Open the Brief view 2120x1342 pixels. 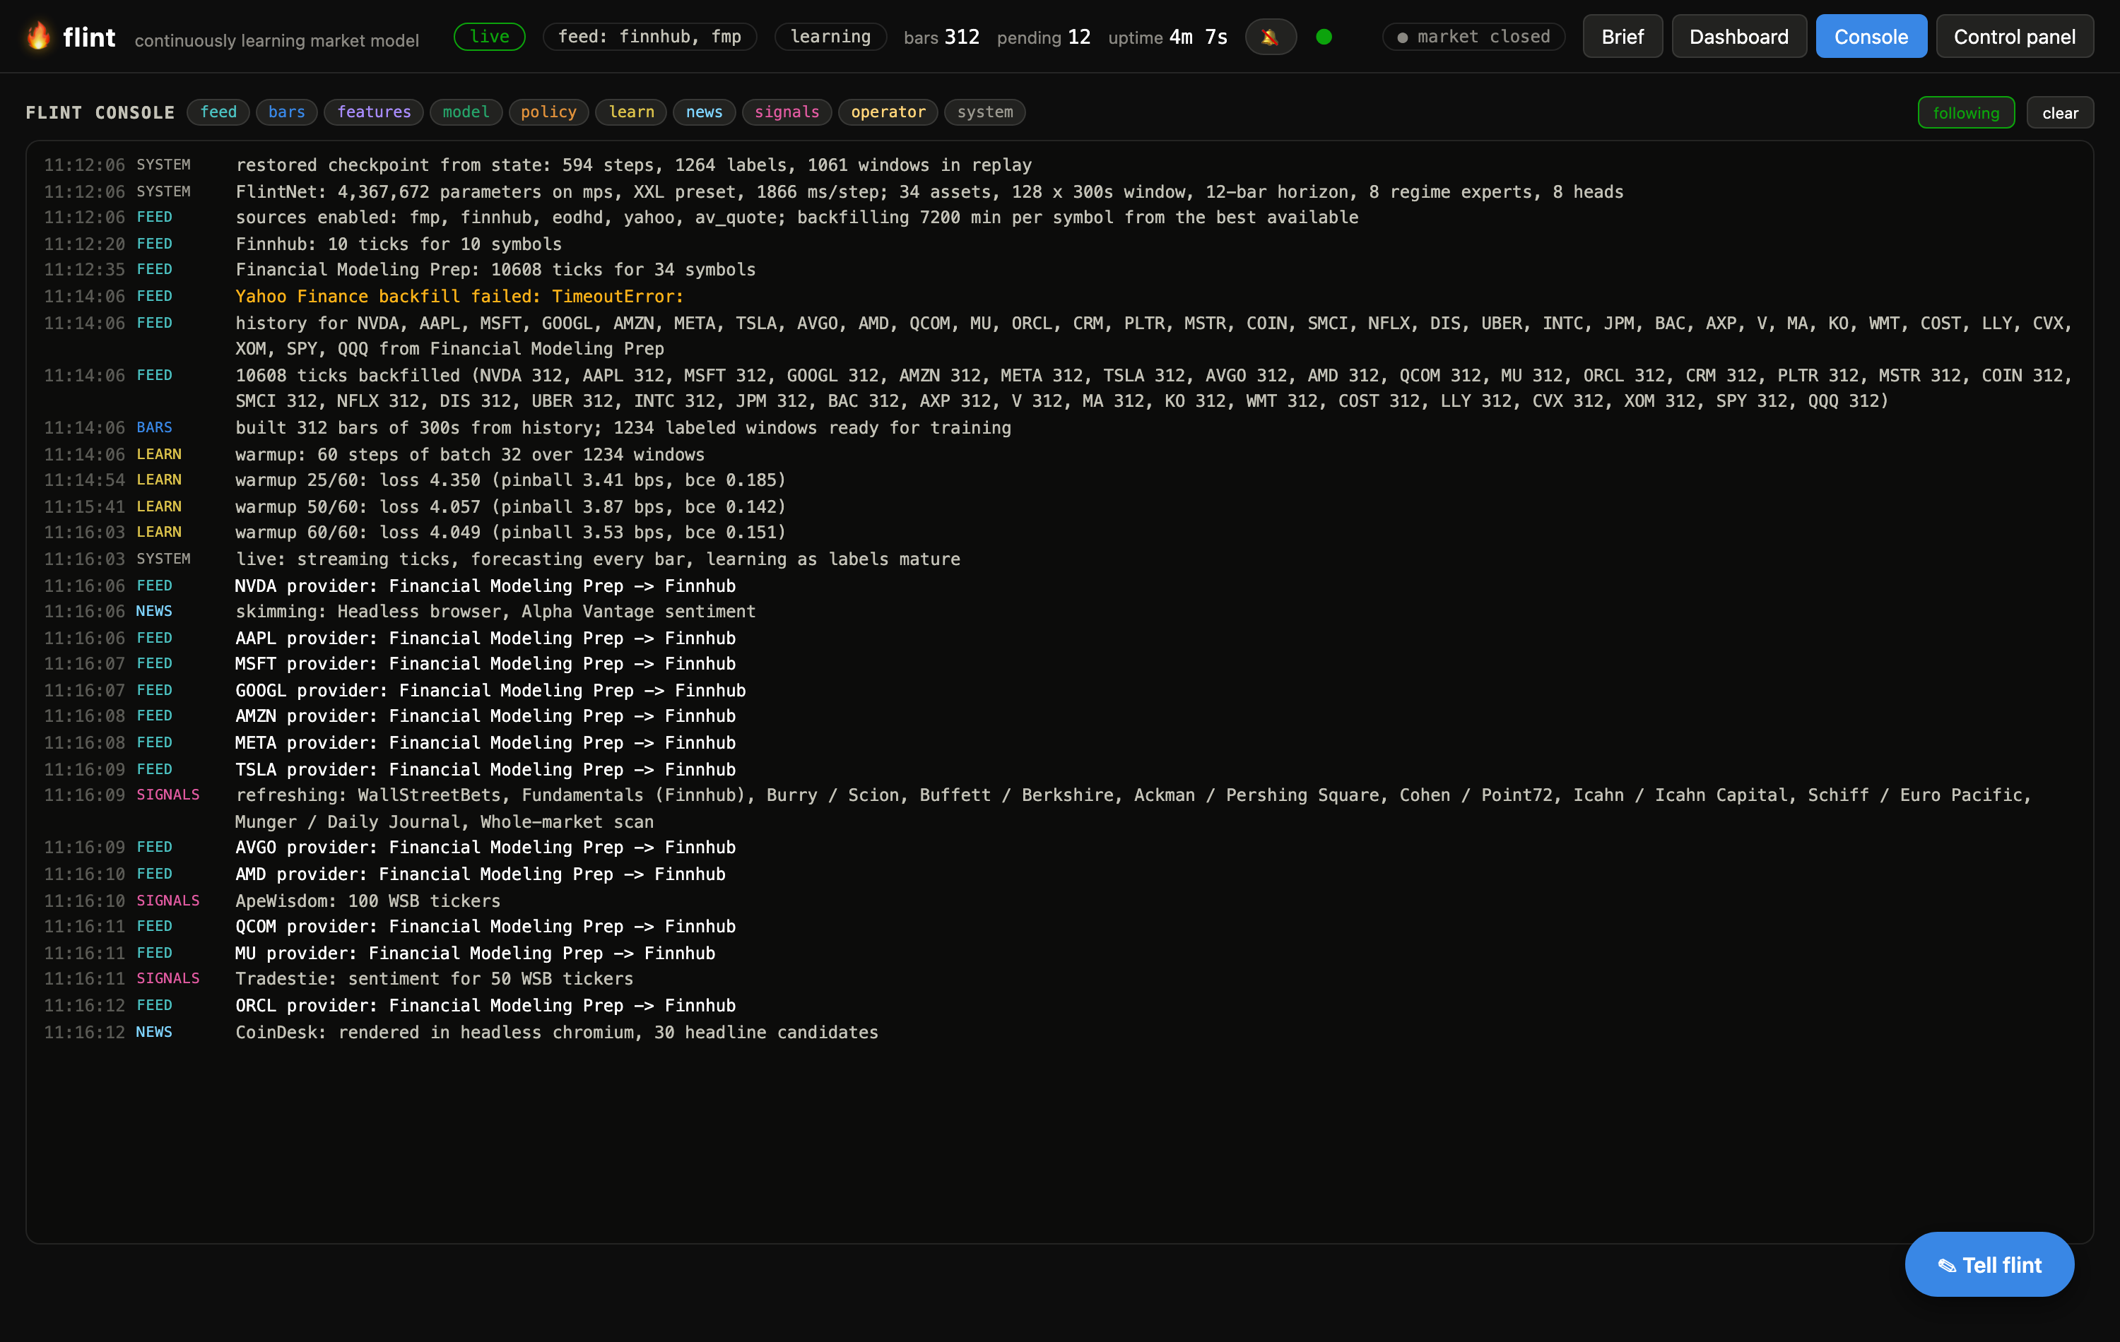coord(1623,37)
